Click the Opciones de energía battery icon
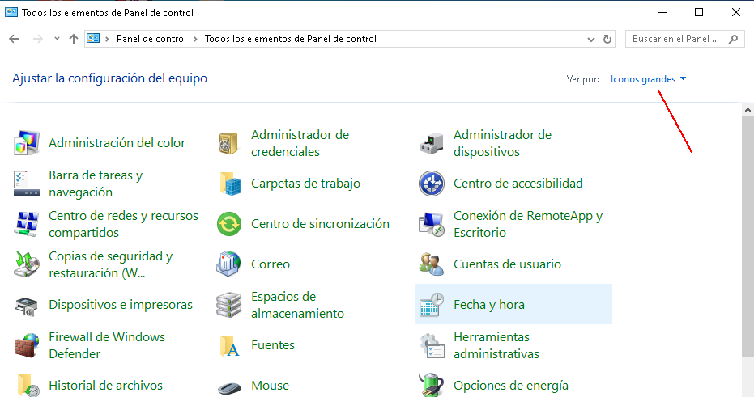754x397 pixels. point(432,385)
